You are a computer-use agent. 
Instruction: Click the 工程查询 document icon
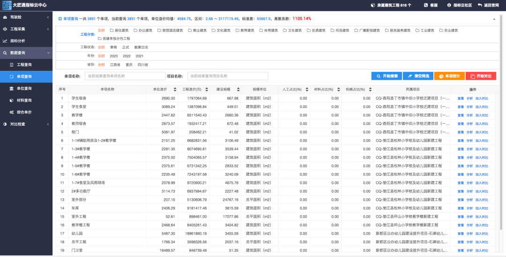12,65
